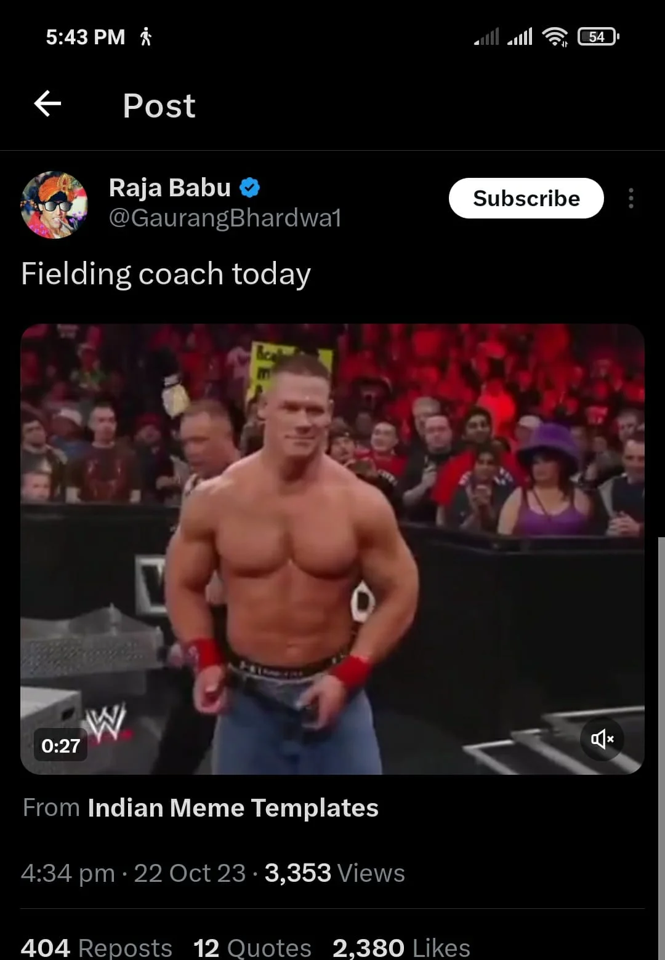
Task: Tap the 0:27 video duration badge
Action: point(60,746)
